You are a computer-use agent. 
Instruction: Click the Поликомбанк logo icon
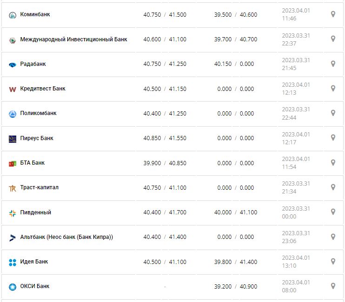tap(13, 114)
